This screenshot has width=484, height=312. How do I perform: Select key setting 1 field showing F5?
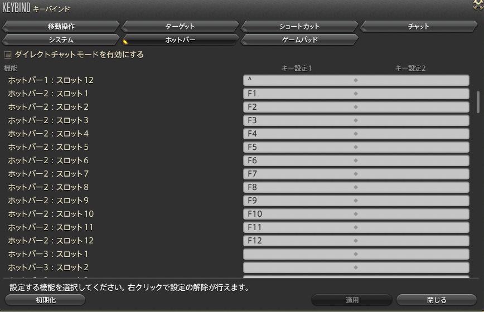pos(299,147)
